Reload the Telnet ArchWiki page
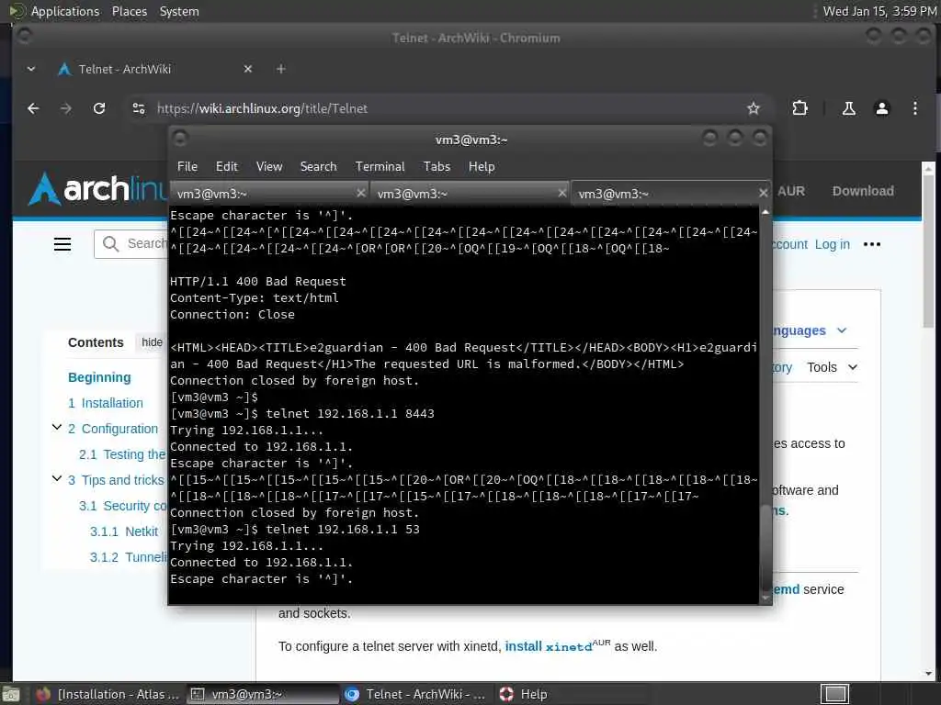The height and width of the screenshot is (705, 941). 99,108
